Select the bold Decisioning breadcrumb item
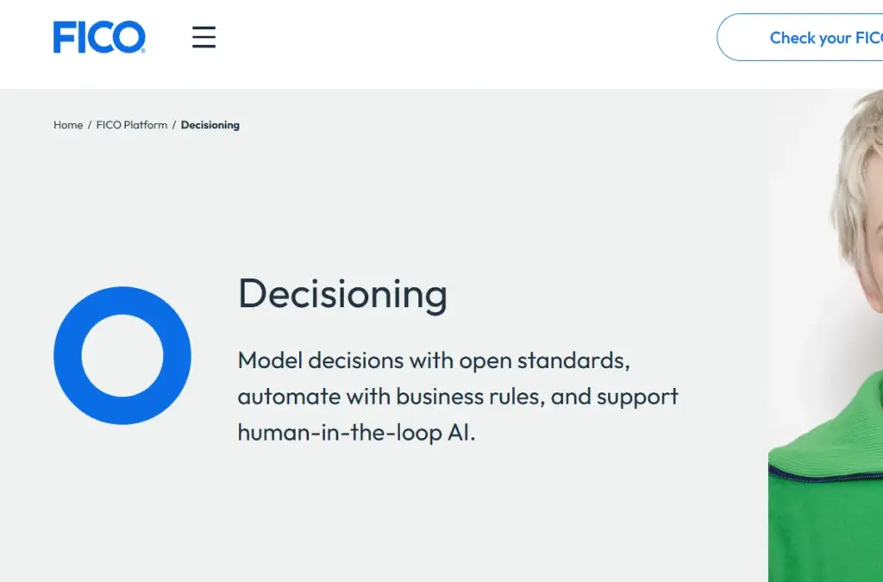883x582 pixels. pos(210,125)
